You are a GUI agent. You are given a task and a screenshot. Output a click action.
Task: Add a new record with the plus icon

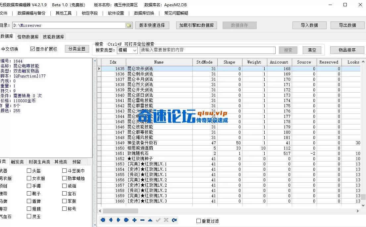[x=134, y=220]
